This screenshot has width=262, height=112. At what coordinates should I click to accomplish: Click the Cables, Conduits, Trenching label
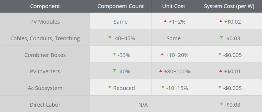pyautogui.click(x=45, y=38)
